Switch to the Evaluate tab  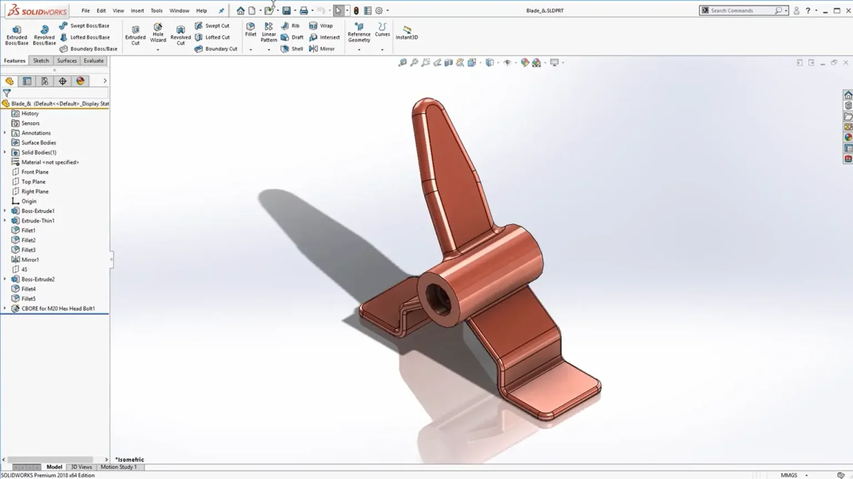click(93, 60)
